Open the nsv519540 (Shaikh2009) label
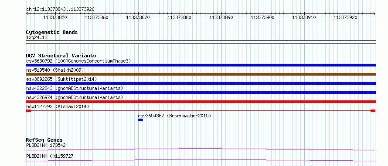Image resolution: width=388 pixels, height=166 pixels. pos(55,70)
